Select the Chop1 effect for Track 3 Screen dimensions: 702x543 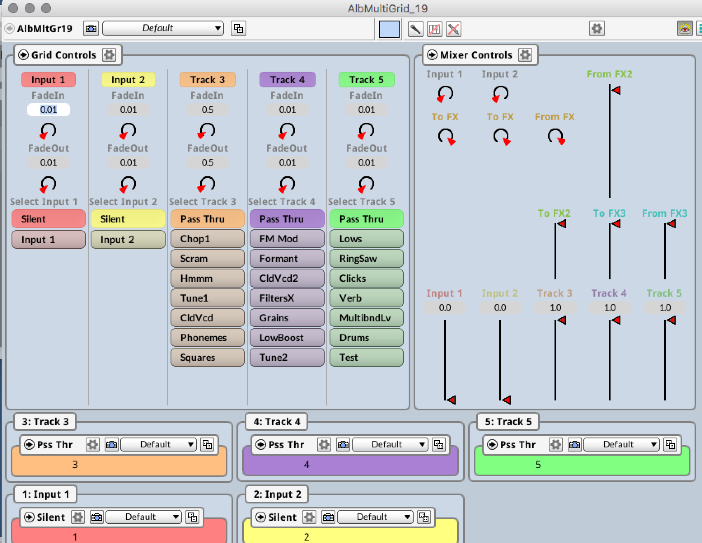tap(208, 239)
